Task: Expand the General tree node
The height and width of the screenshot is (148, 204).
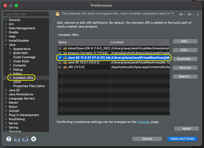Action: [6, 20]
